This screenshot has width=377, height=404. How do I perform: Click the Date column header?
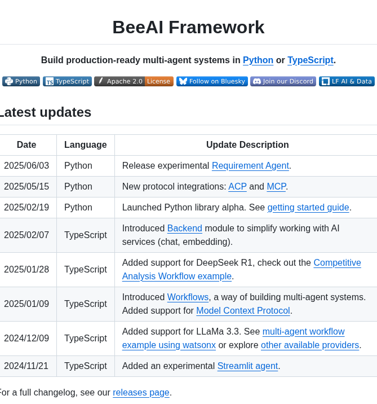(x=26, y=145)
